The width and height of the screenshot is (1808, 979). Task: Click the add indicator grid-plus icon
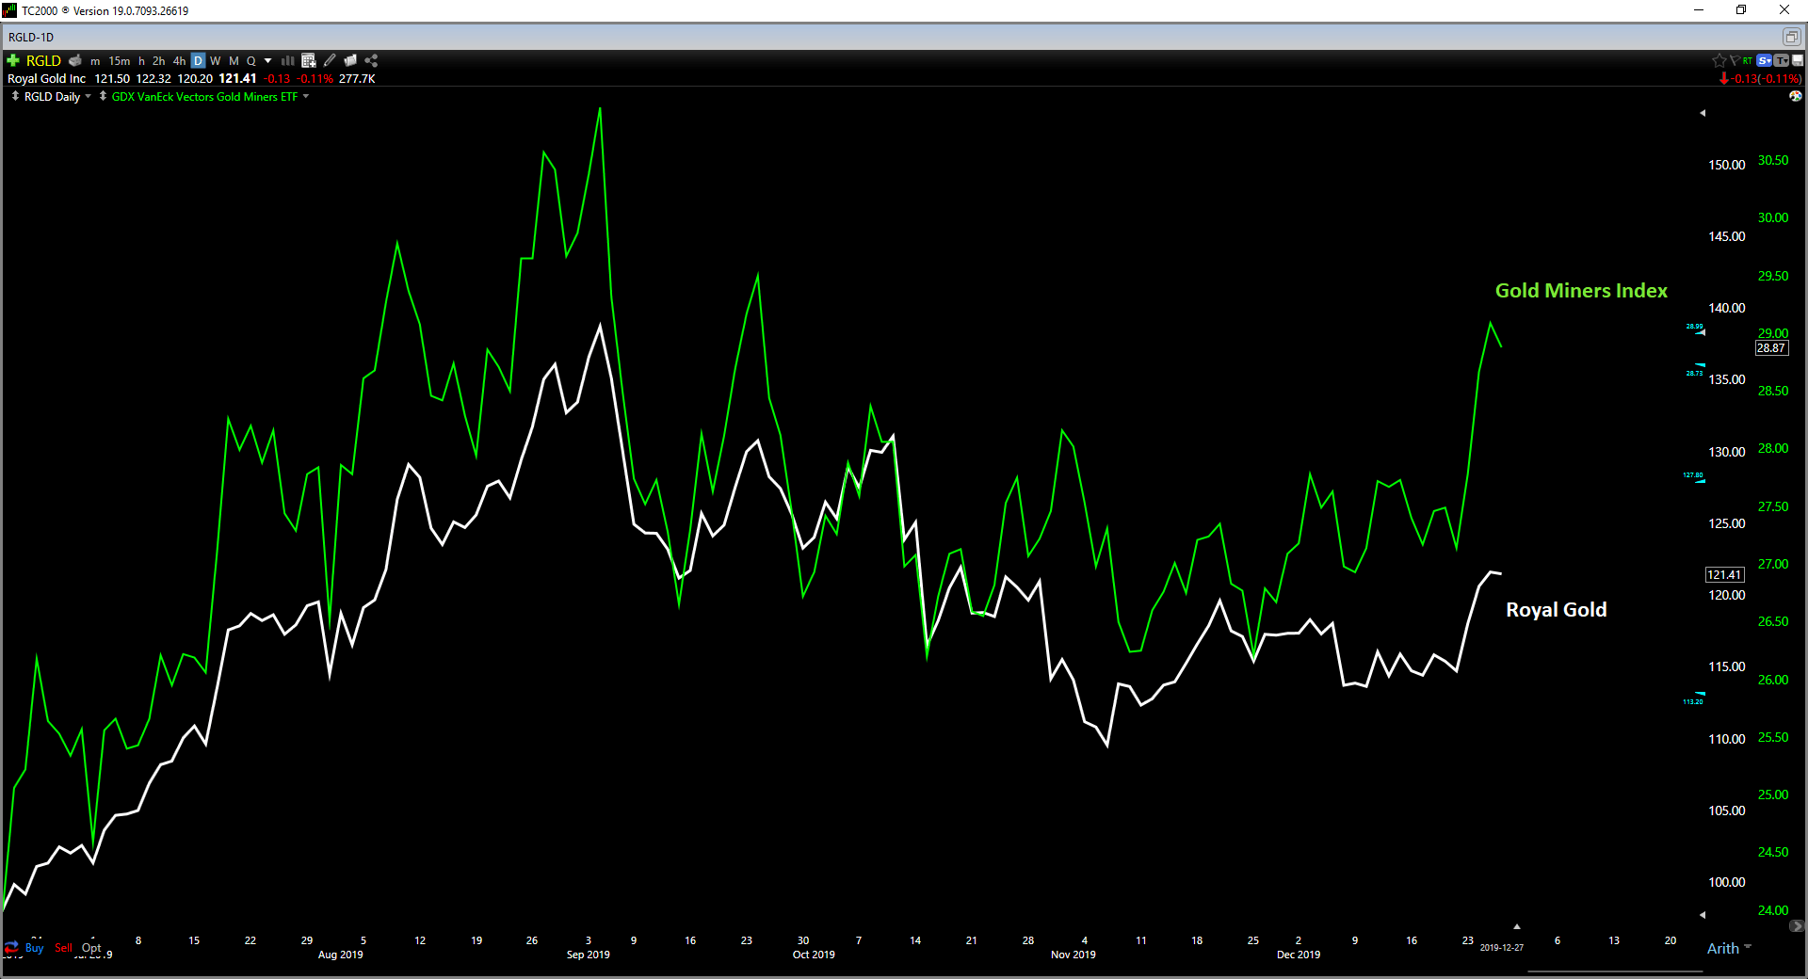(x=309, y=60)
